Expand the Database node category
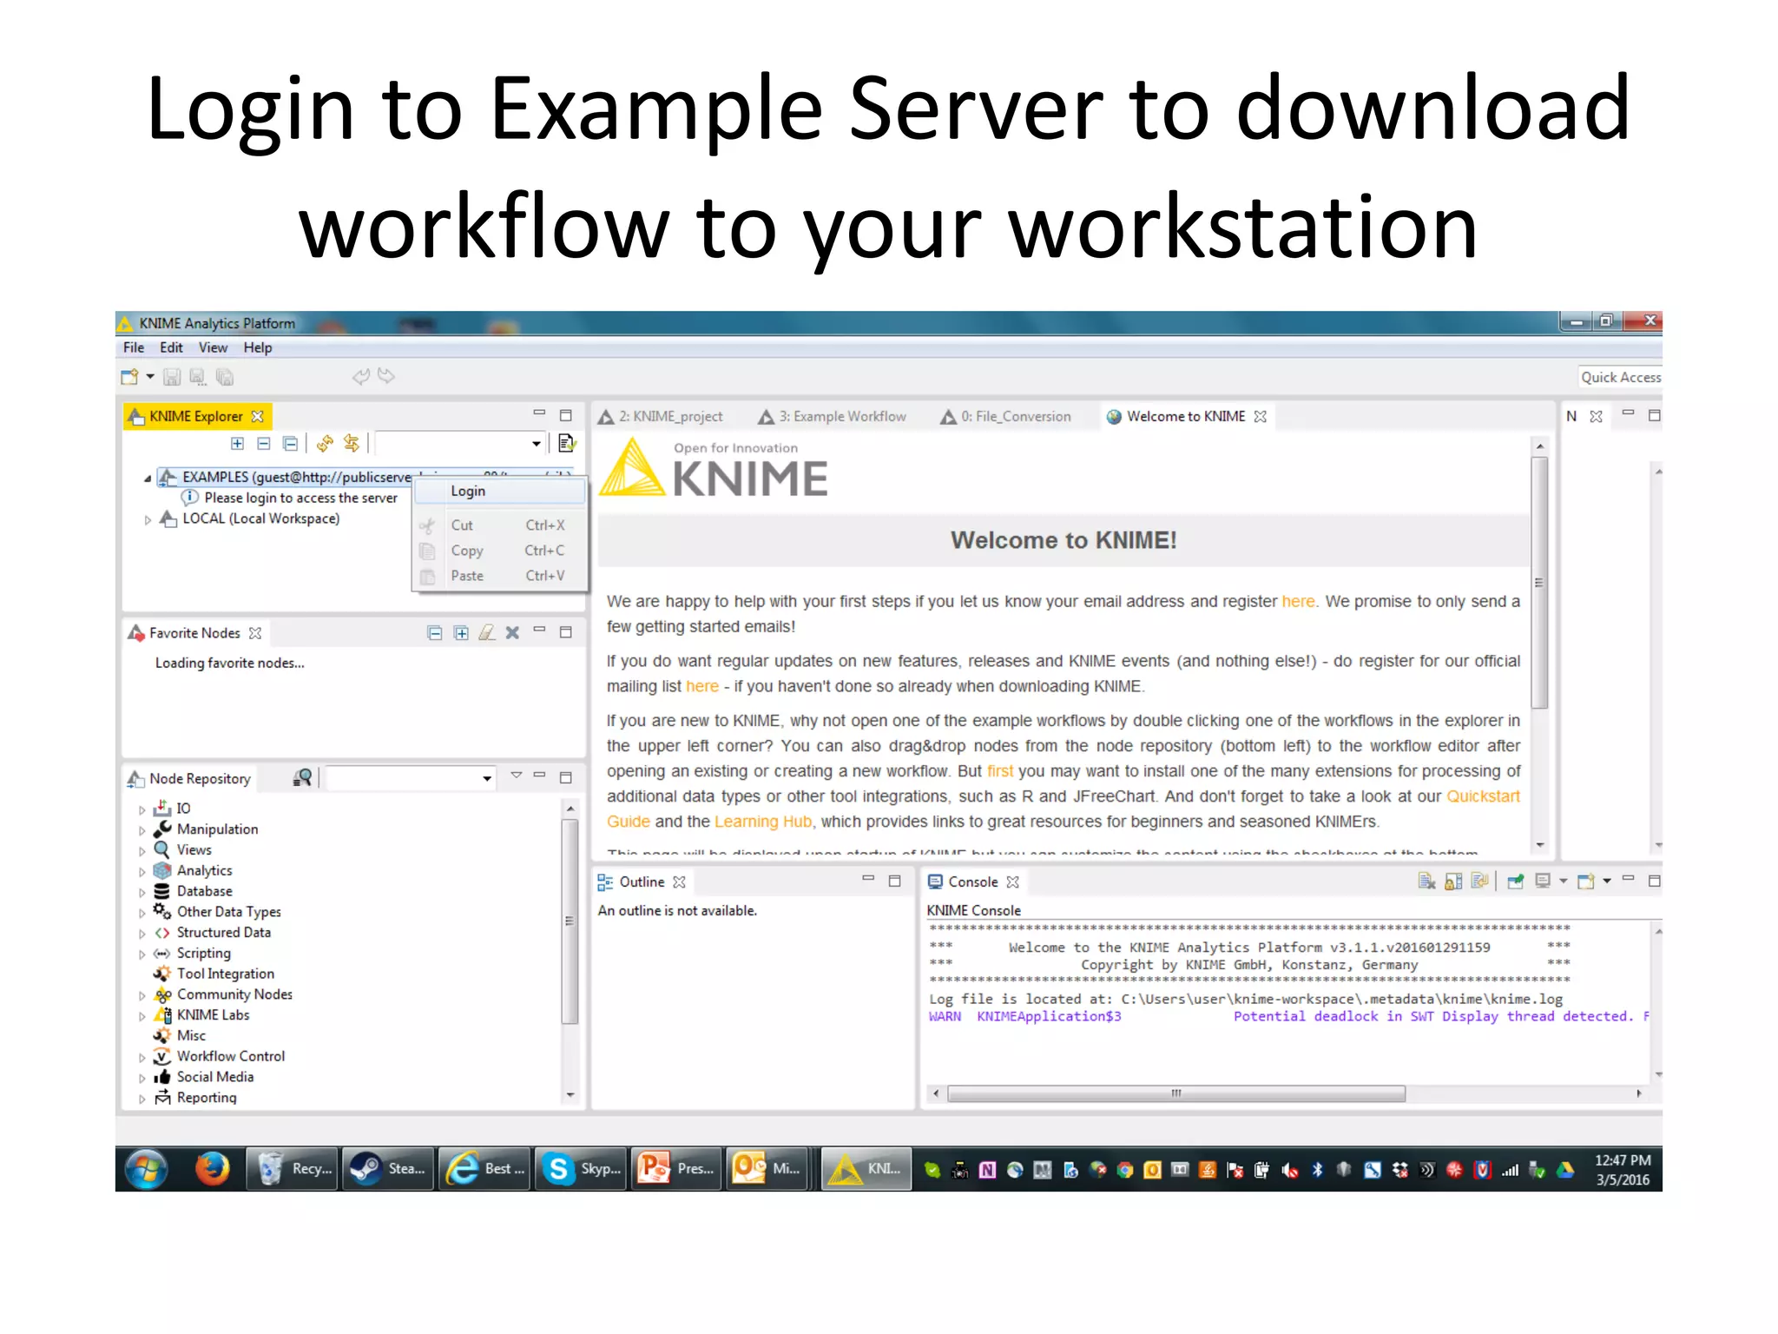This screenshot has width=1778, height=1334. 142,892
